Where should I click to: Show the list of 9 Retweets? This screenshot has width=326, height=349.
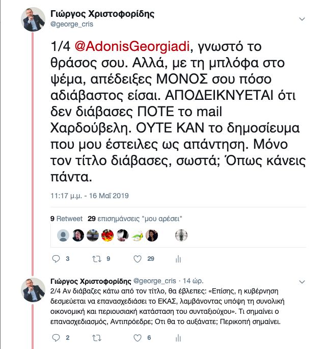coord(66,219)
